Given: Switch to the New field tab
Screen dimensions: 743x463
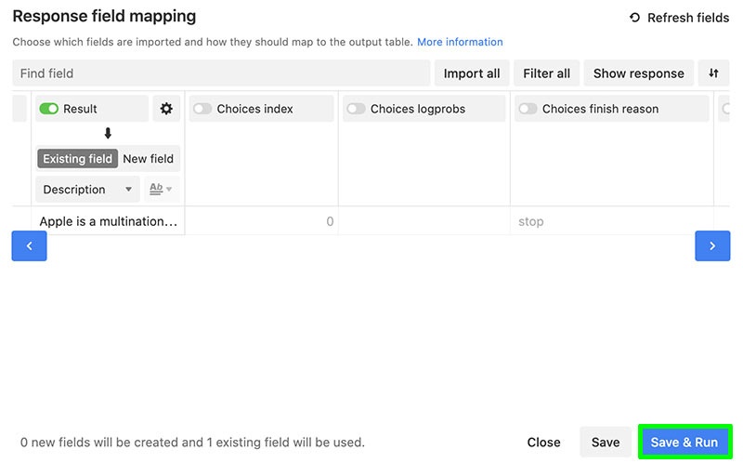Looking at the screenshot, I should click(x=149, y=159).
